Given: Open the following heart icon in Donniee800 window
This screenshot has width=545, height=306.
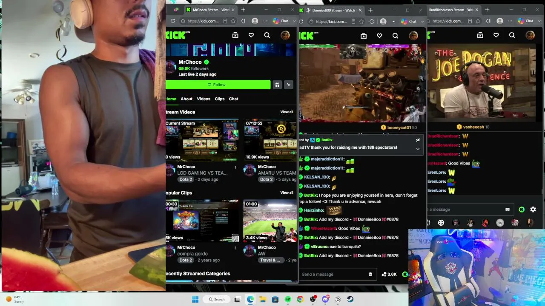Looking at the screenshot, I should 379,36.
